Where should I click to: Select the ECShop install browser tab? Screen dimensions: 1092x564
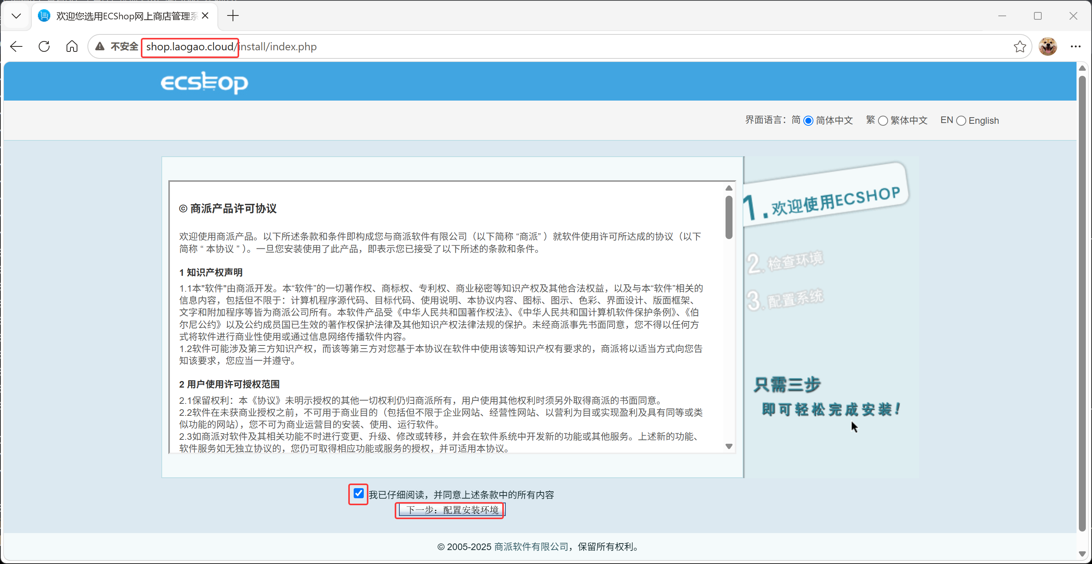[x=124, y=16]
